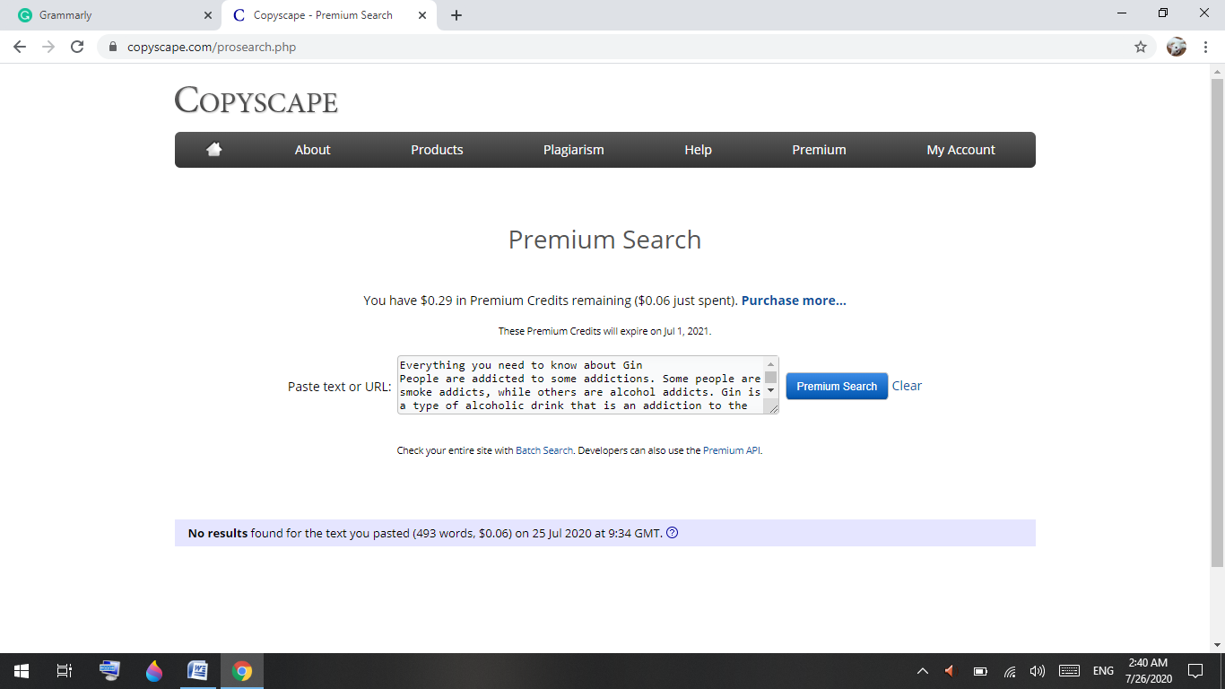
Task: Open Wi-Fi network settings in tray
Action: point(1010,671)
